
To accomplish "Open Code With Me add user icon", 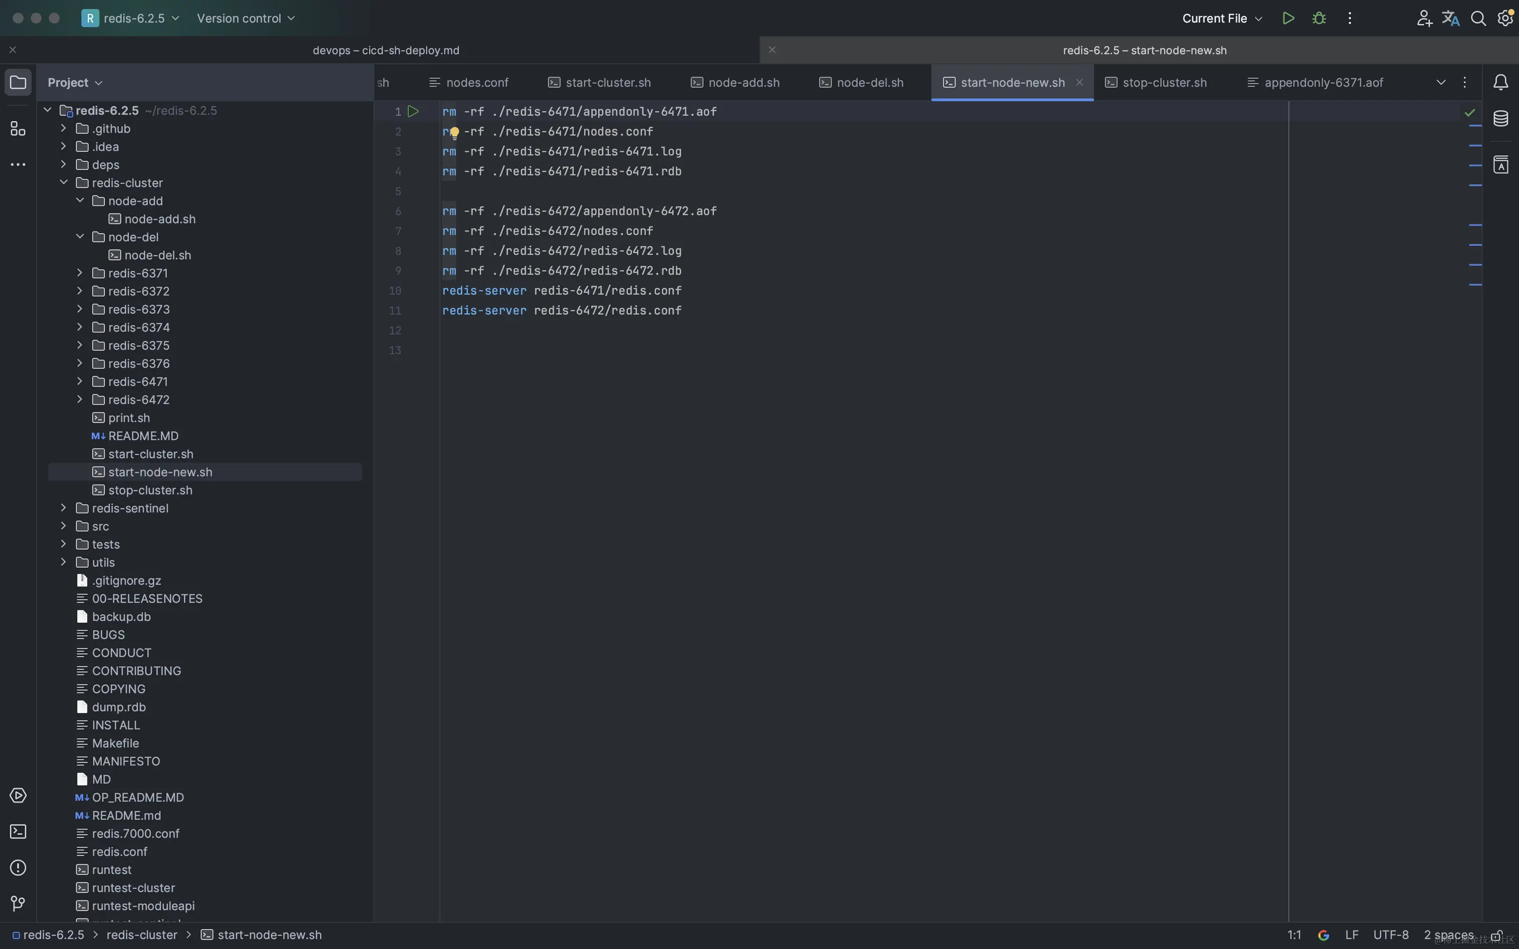I will 1424,18.
